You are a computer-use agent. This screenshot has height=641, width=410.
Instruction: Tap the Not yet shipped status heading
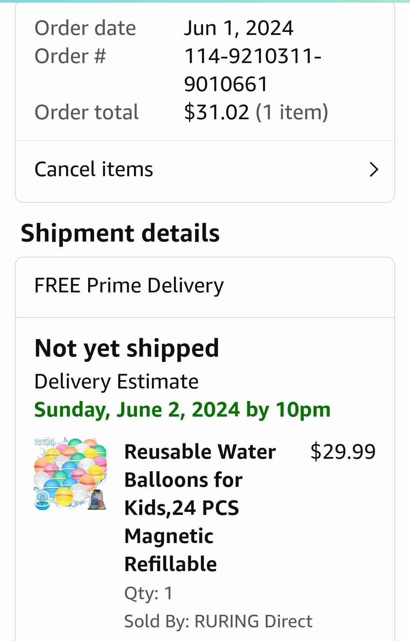click(126, 348)
